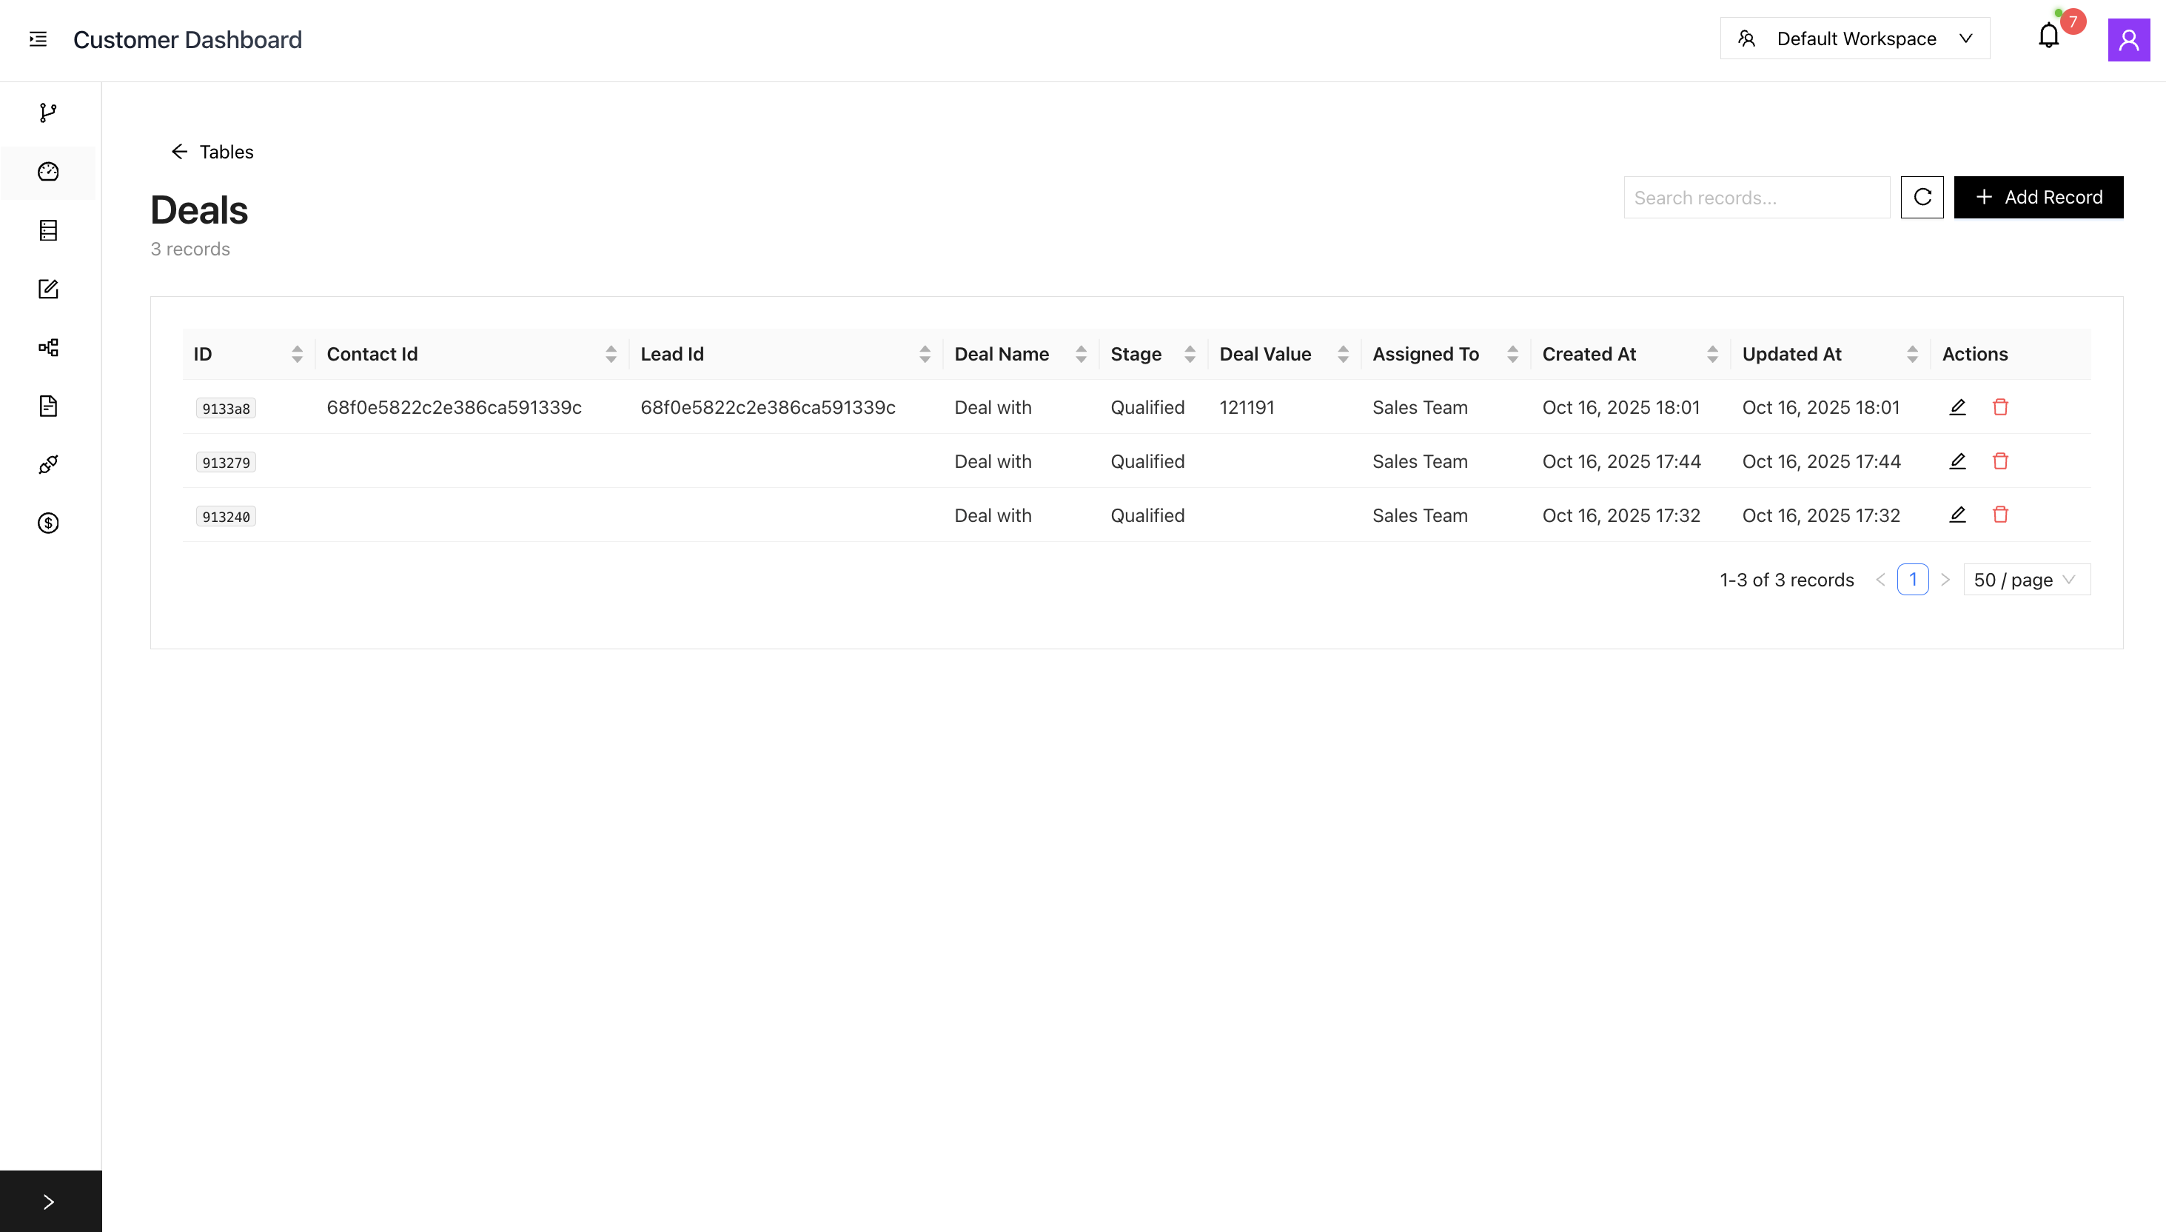The width and height of the screenshot is (2166, 1232).
Task: Click the edit form sidebar icon
Action: tap(48, 289)
